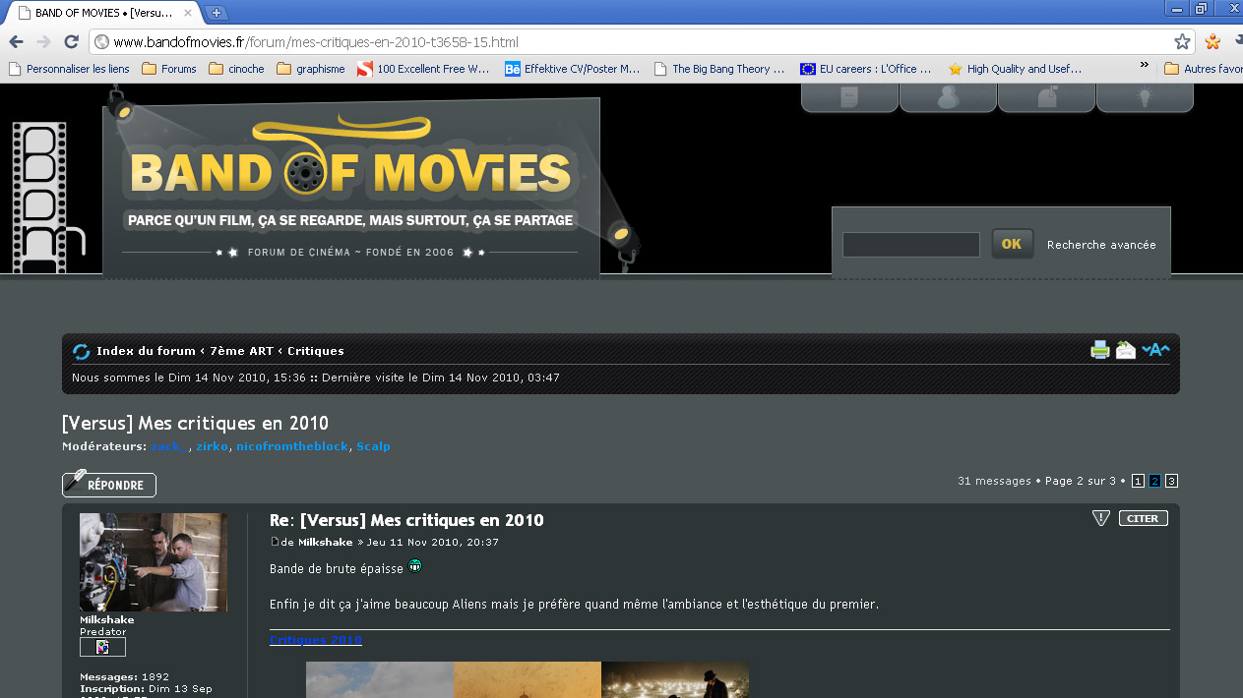Email the topic with the envelope icon
1243x698 pixels.
click(1126, 349)
